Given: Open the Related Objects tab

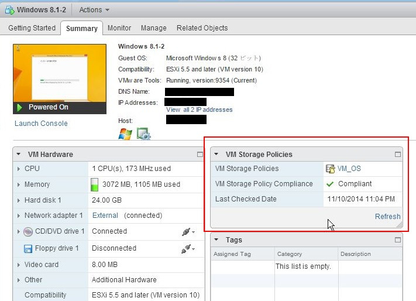Looking at the screenshot, I should click(202, 28).
